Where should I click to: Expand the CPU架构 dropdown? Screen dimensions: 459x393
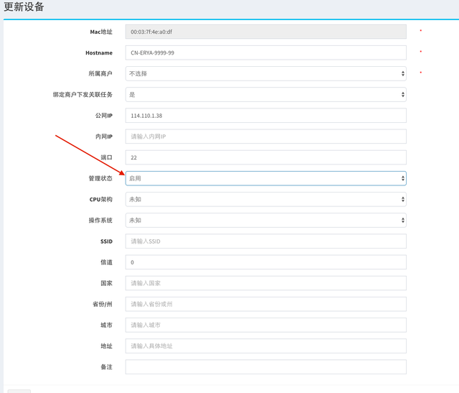click(x=266, y=200)
